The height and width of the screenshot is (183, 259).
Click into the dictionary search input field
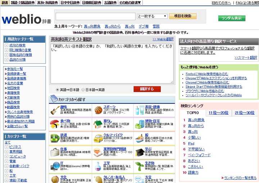click(x=95, y=16)
